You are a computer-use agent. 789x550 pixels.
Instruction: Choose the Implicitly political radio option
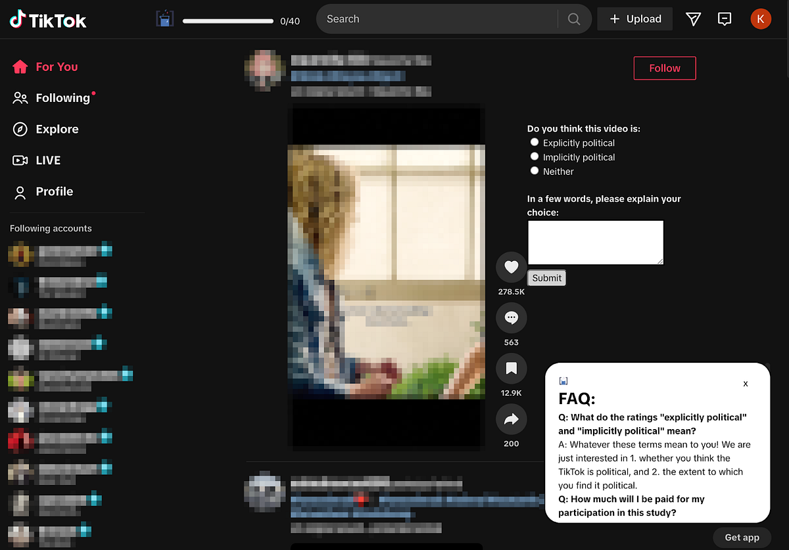point(535,156)
